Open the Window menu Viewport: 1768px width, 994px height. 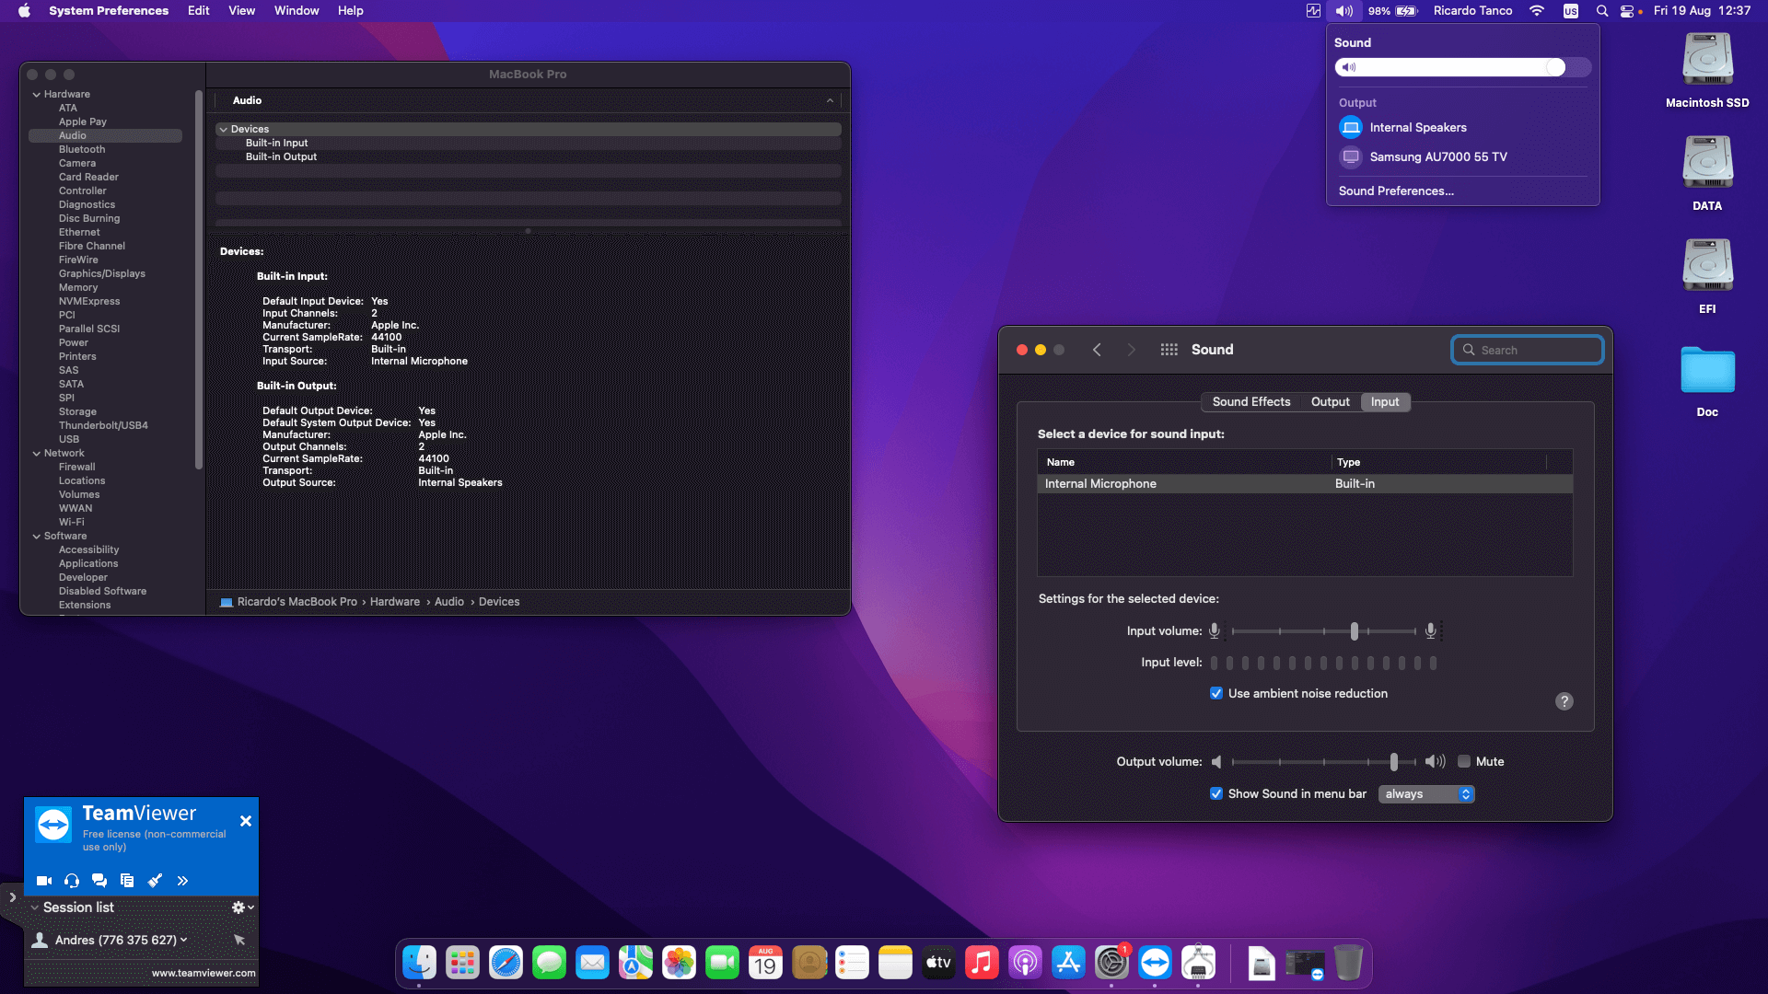[296, 10]
